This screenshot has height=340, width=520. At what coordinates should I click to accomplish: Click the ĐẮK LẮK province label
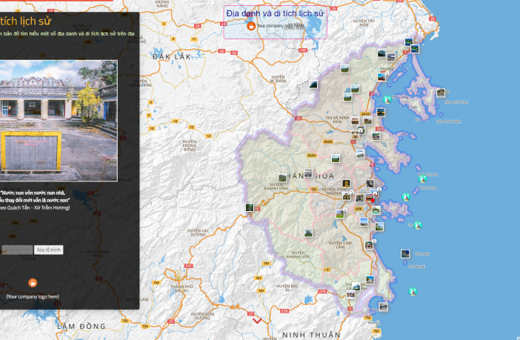[x=172, y=57]
